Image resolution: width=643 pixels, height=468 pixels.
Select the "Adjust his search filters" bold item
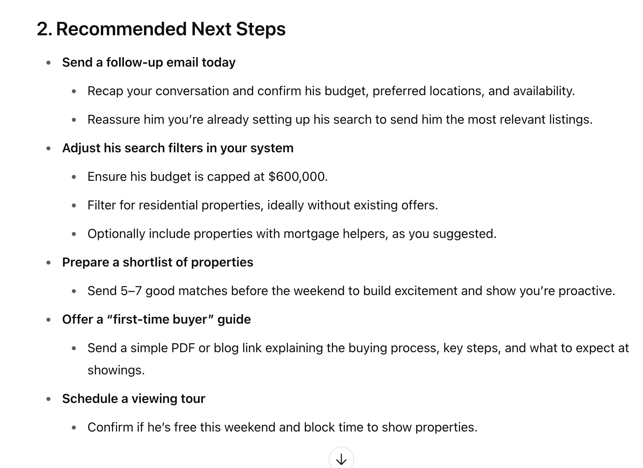coord(178,148)
